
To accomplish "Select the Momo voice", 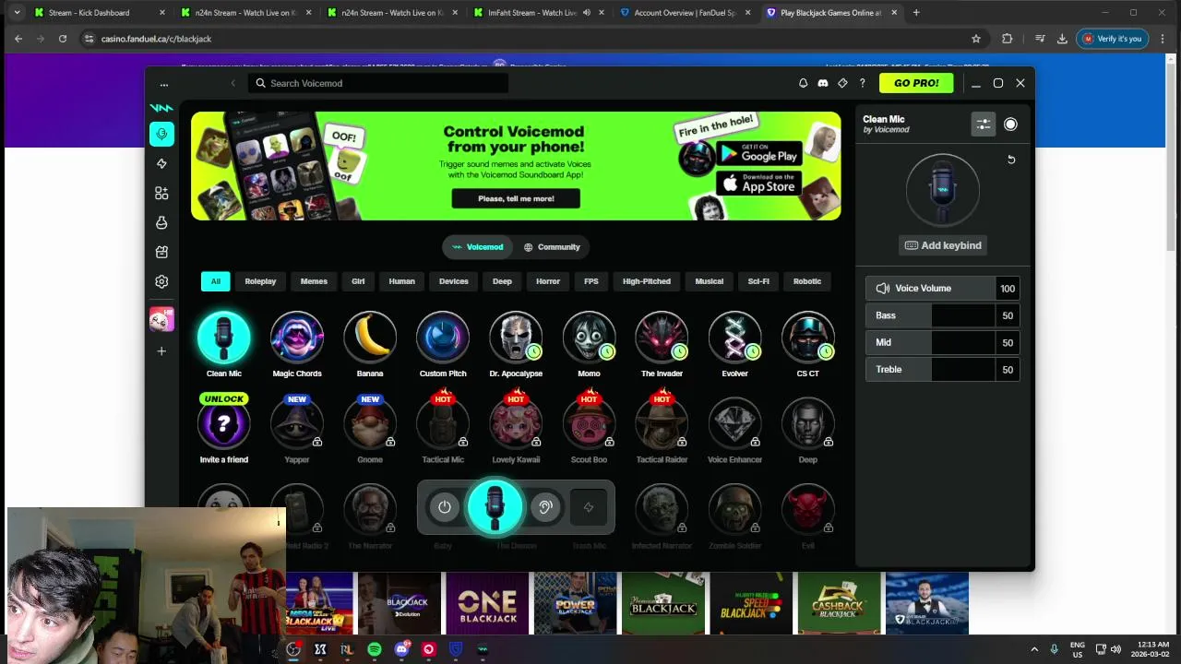I will (589, 338).
